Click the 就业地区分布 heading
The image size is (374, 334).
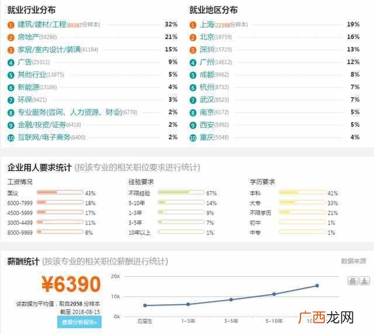[213, 11]
